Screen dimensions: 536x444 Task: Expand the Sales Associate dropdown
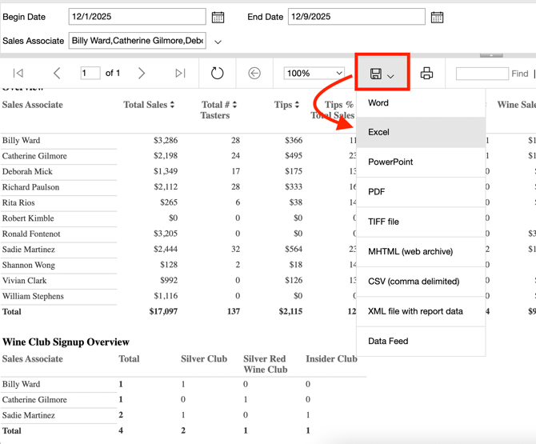(x=218, y=41)
